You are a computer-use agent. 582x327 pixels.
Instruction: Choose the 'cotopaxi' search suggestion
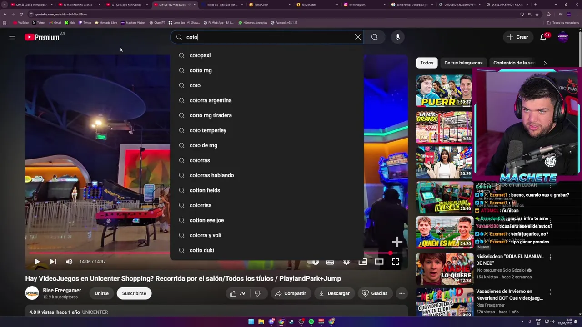coord(267,55)
